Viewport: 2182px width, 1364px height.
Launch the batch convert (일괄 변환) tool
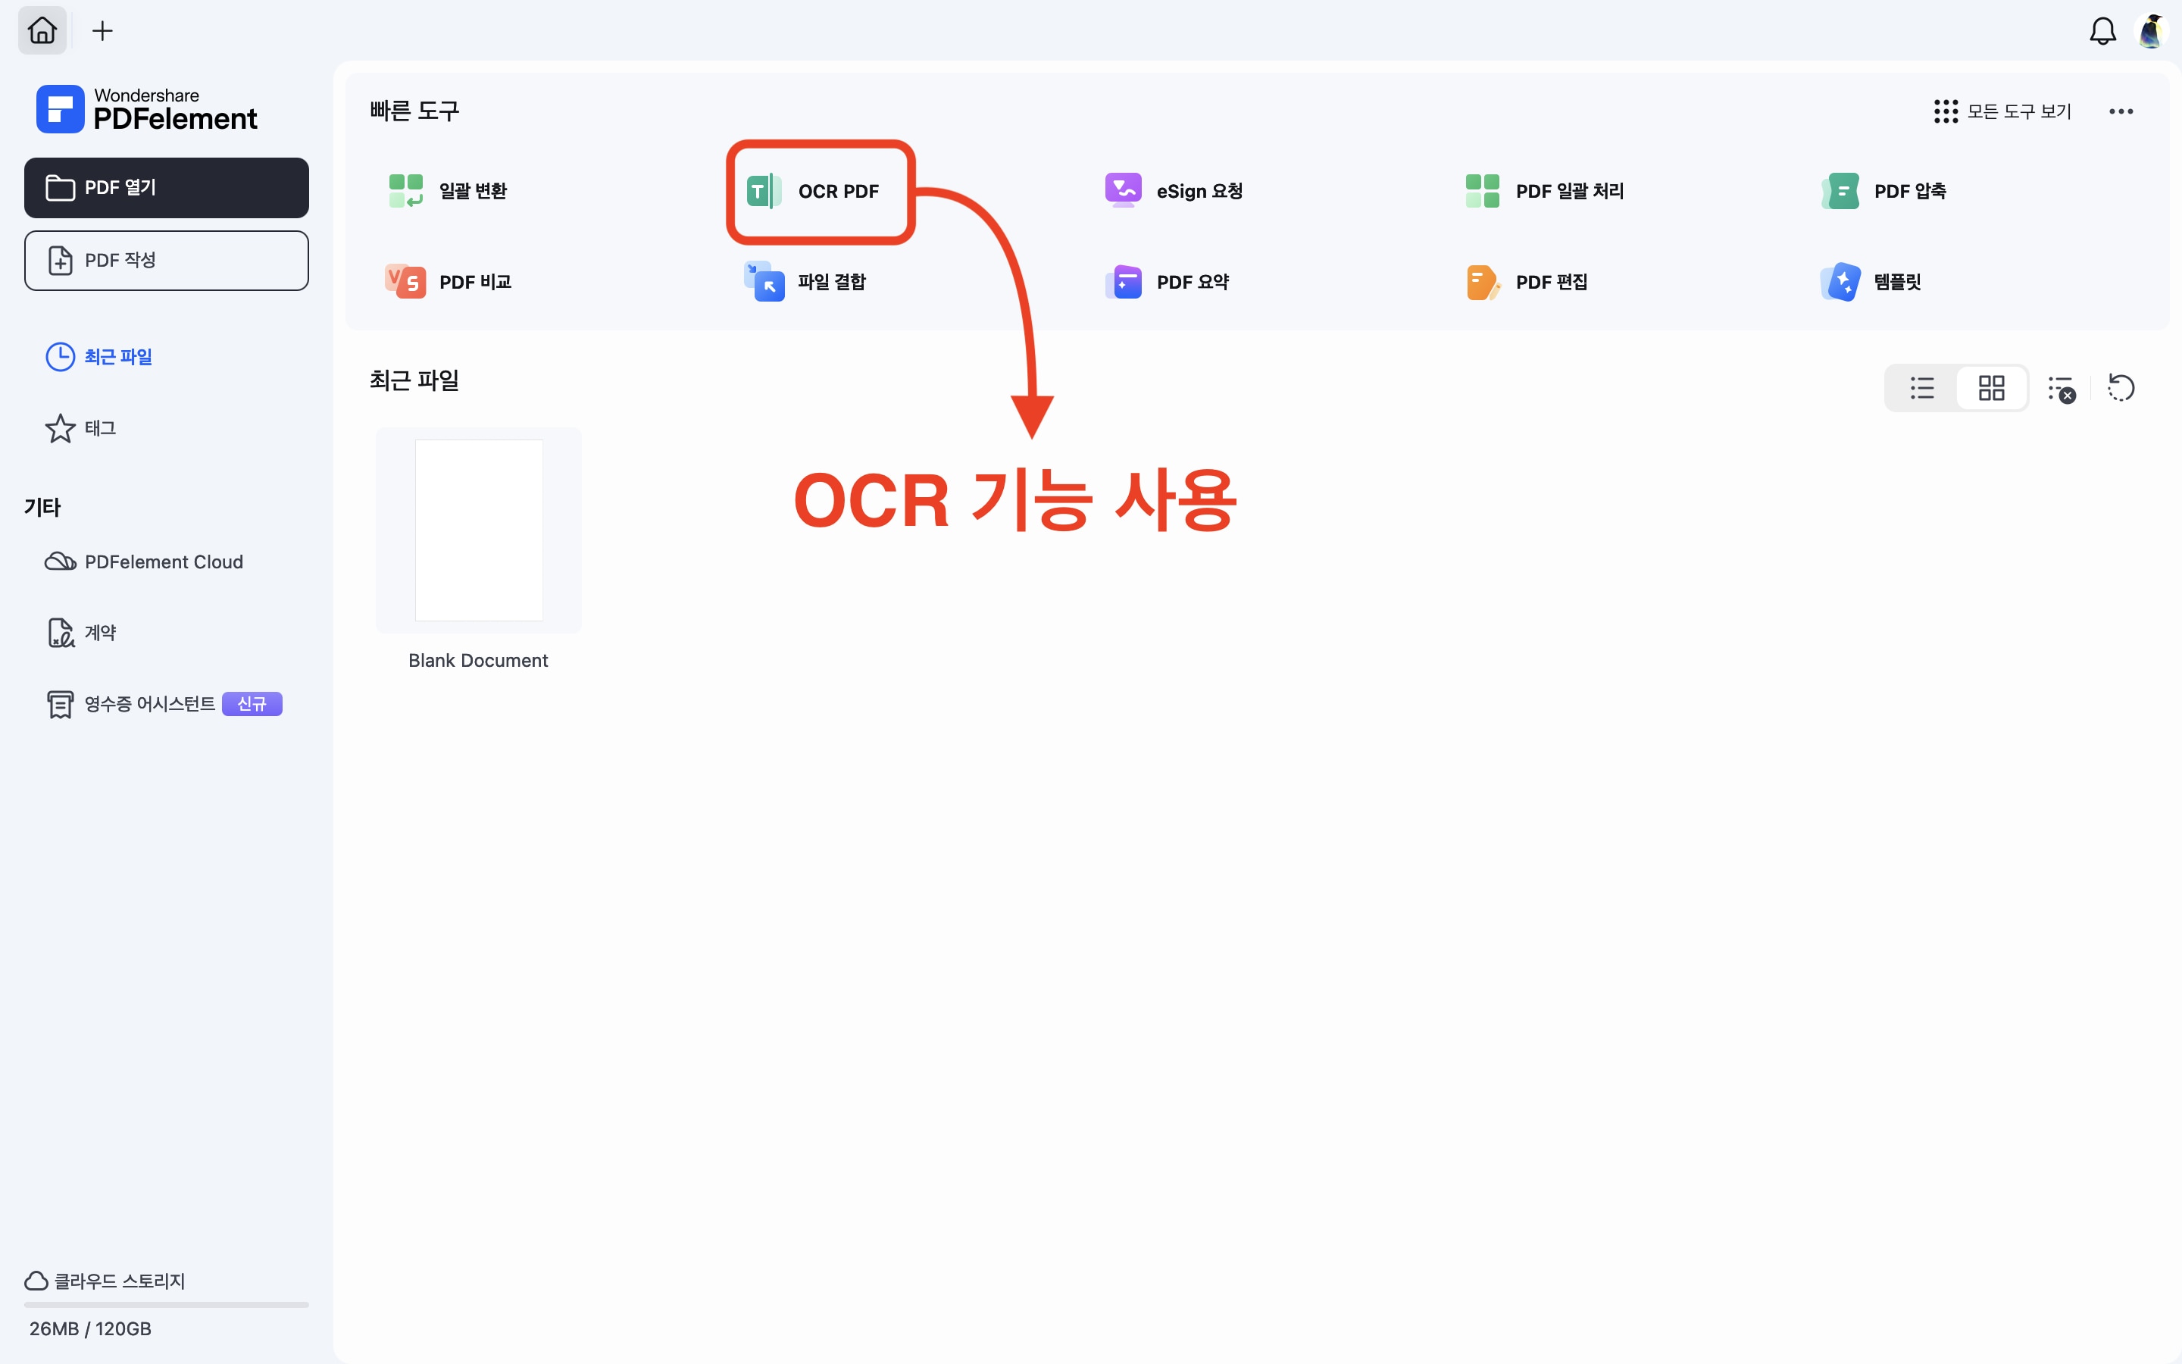coord(448,191)
